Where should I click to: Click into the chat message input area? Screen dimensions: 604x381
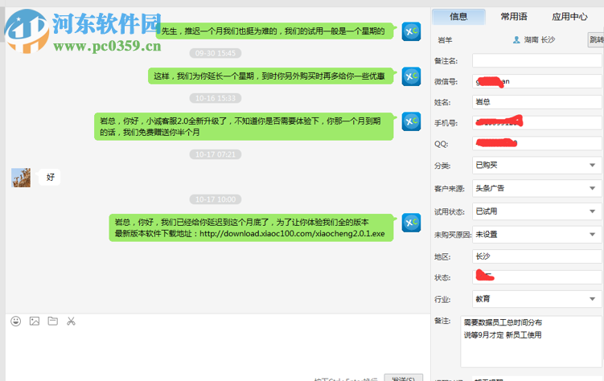tap(218, 350)
